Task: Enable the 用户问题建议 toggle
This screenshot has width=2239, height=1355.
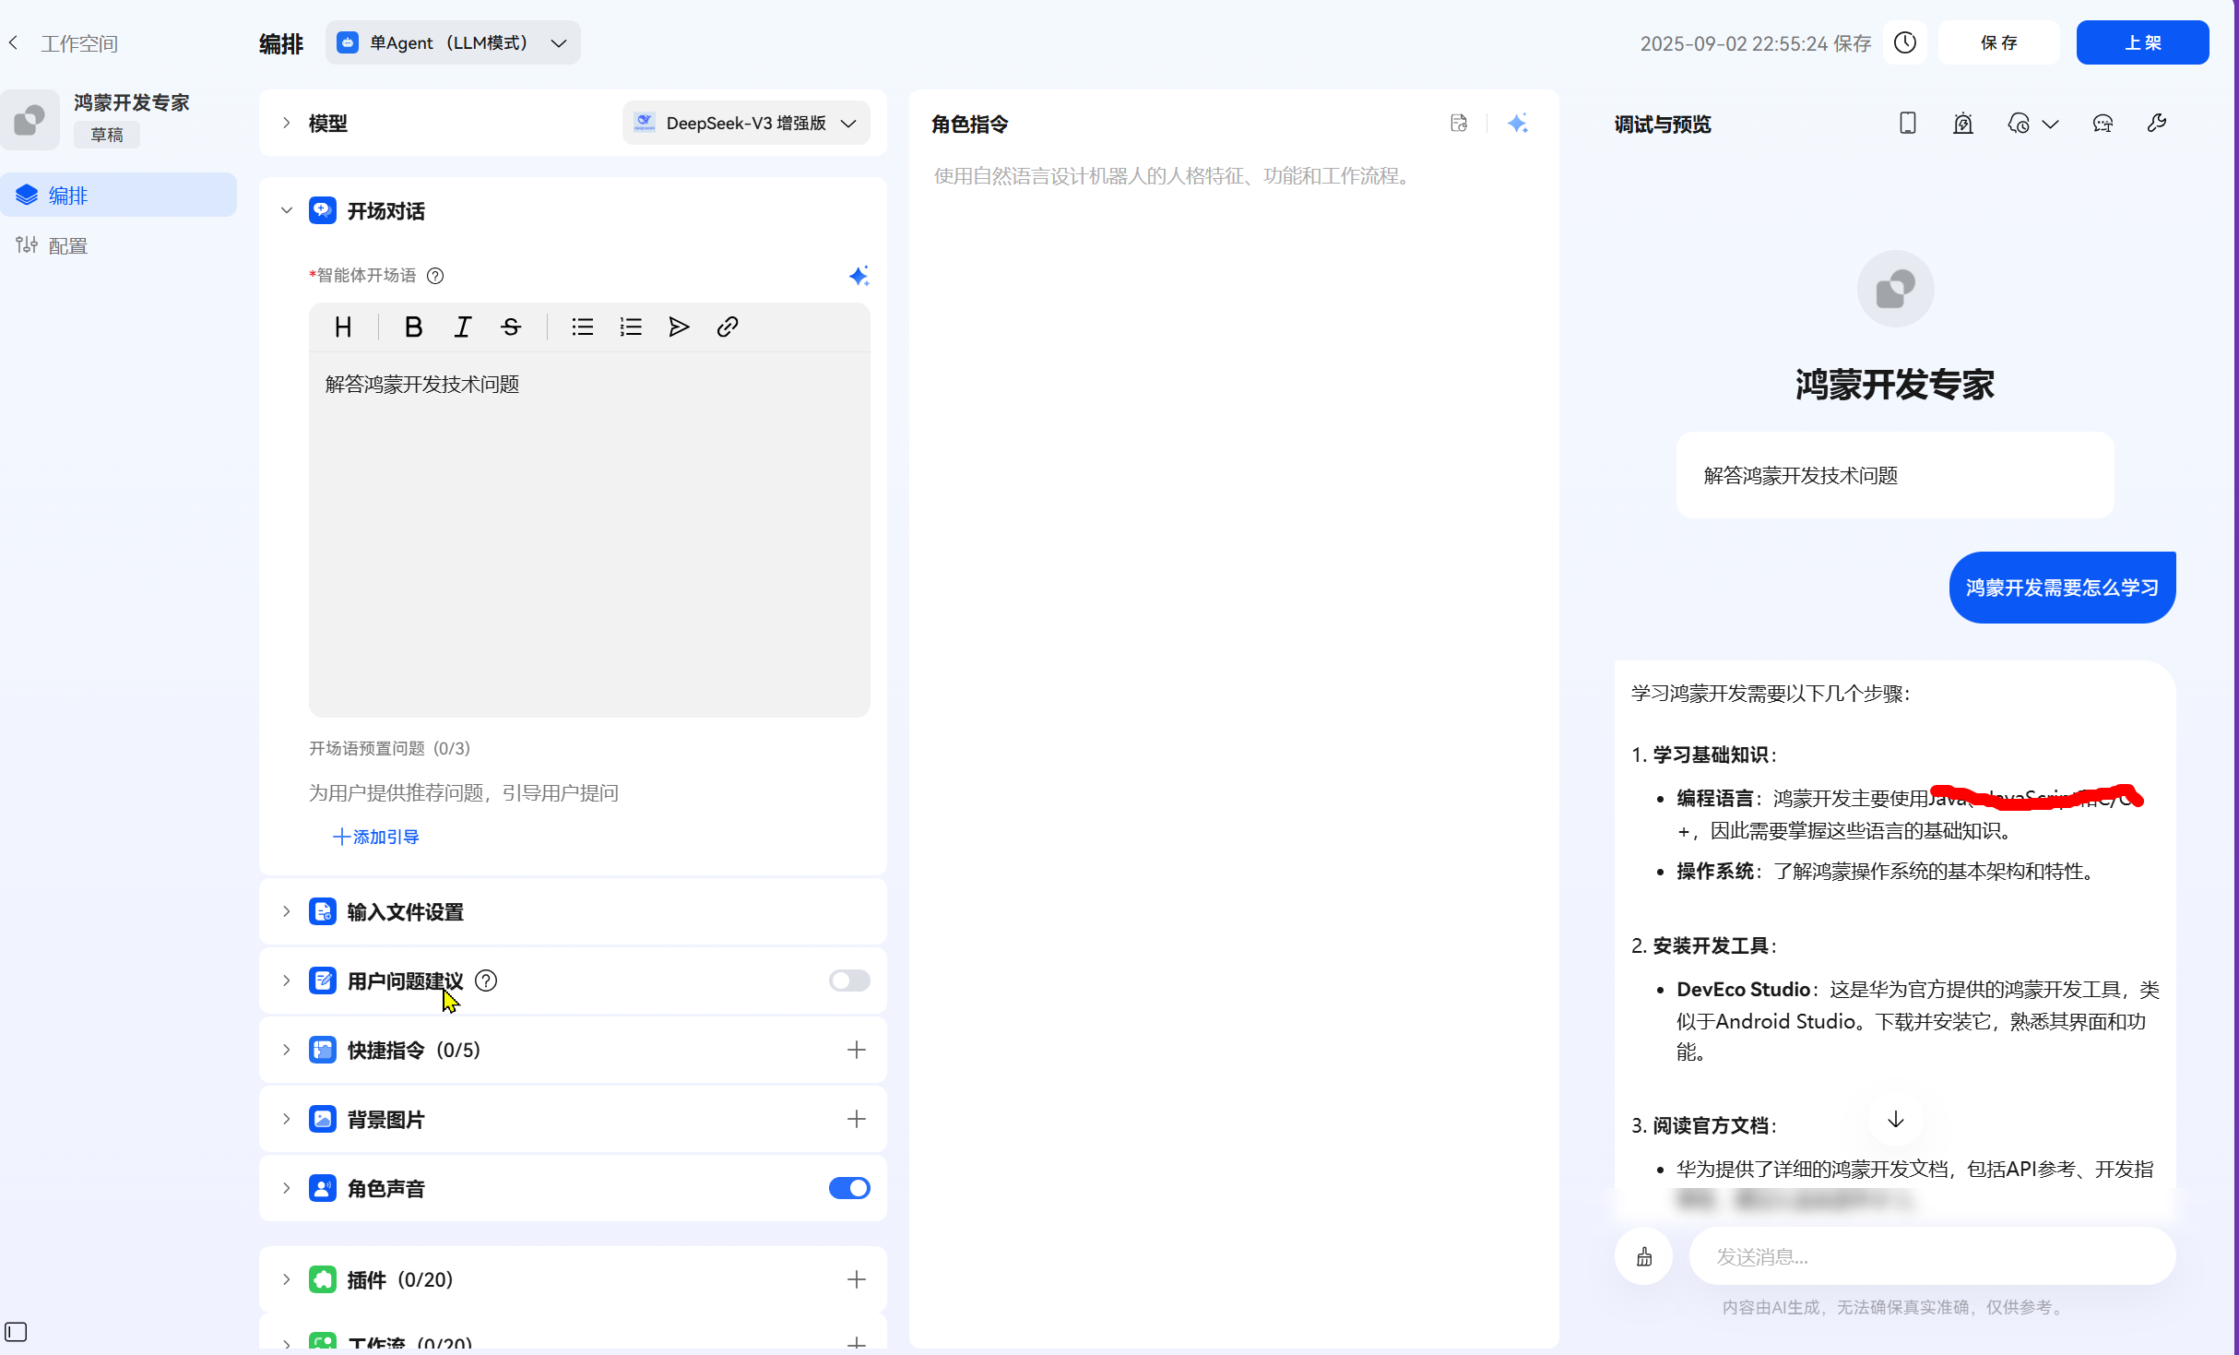Action: [x=849, y=981]
